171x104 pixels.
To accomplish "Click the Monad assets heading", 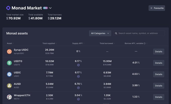I will click(17, 33).
